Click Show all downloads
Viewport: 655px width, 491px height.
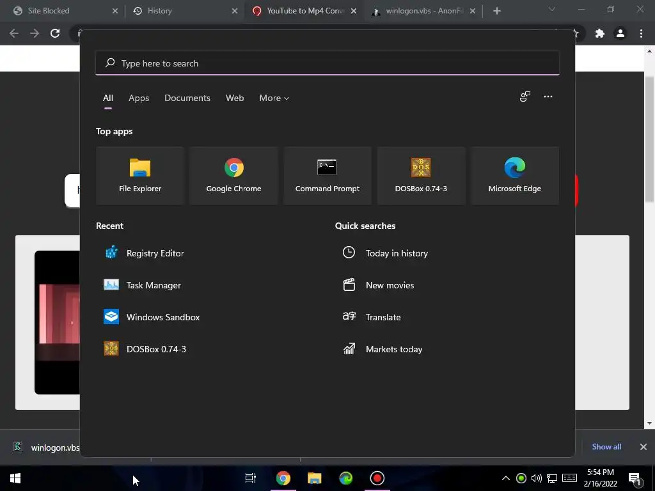[606, 447]
